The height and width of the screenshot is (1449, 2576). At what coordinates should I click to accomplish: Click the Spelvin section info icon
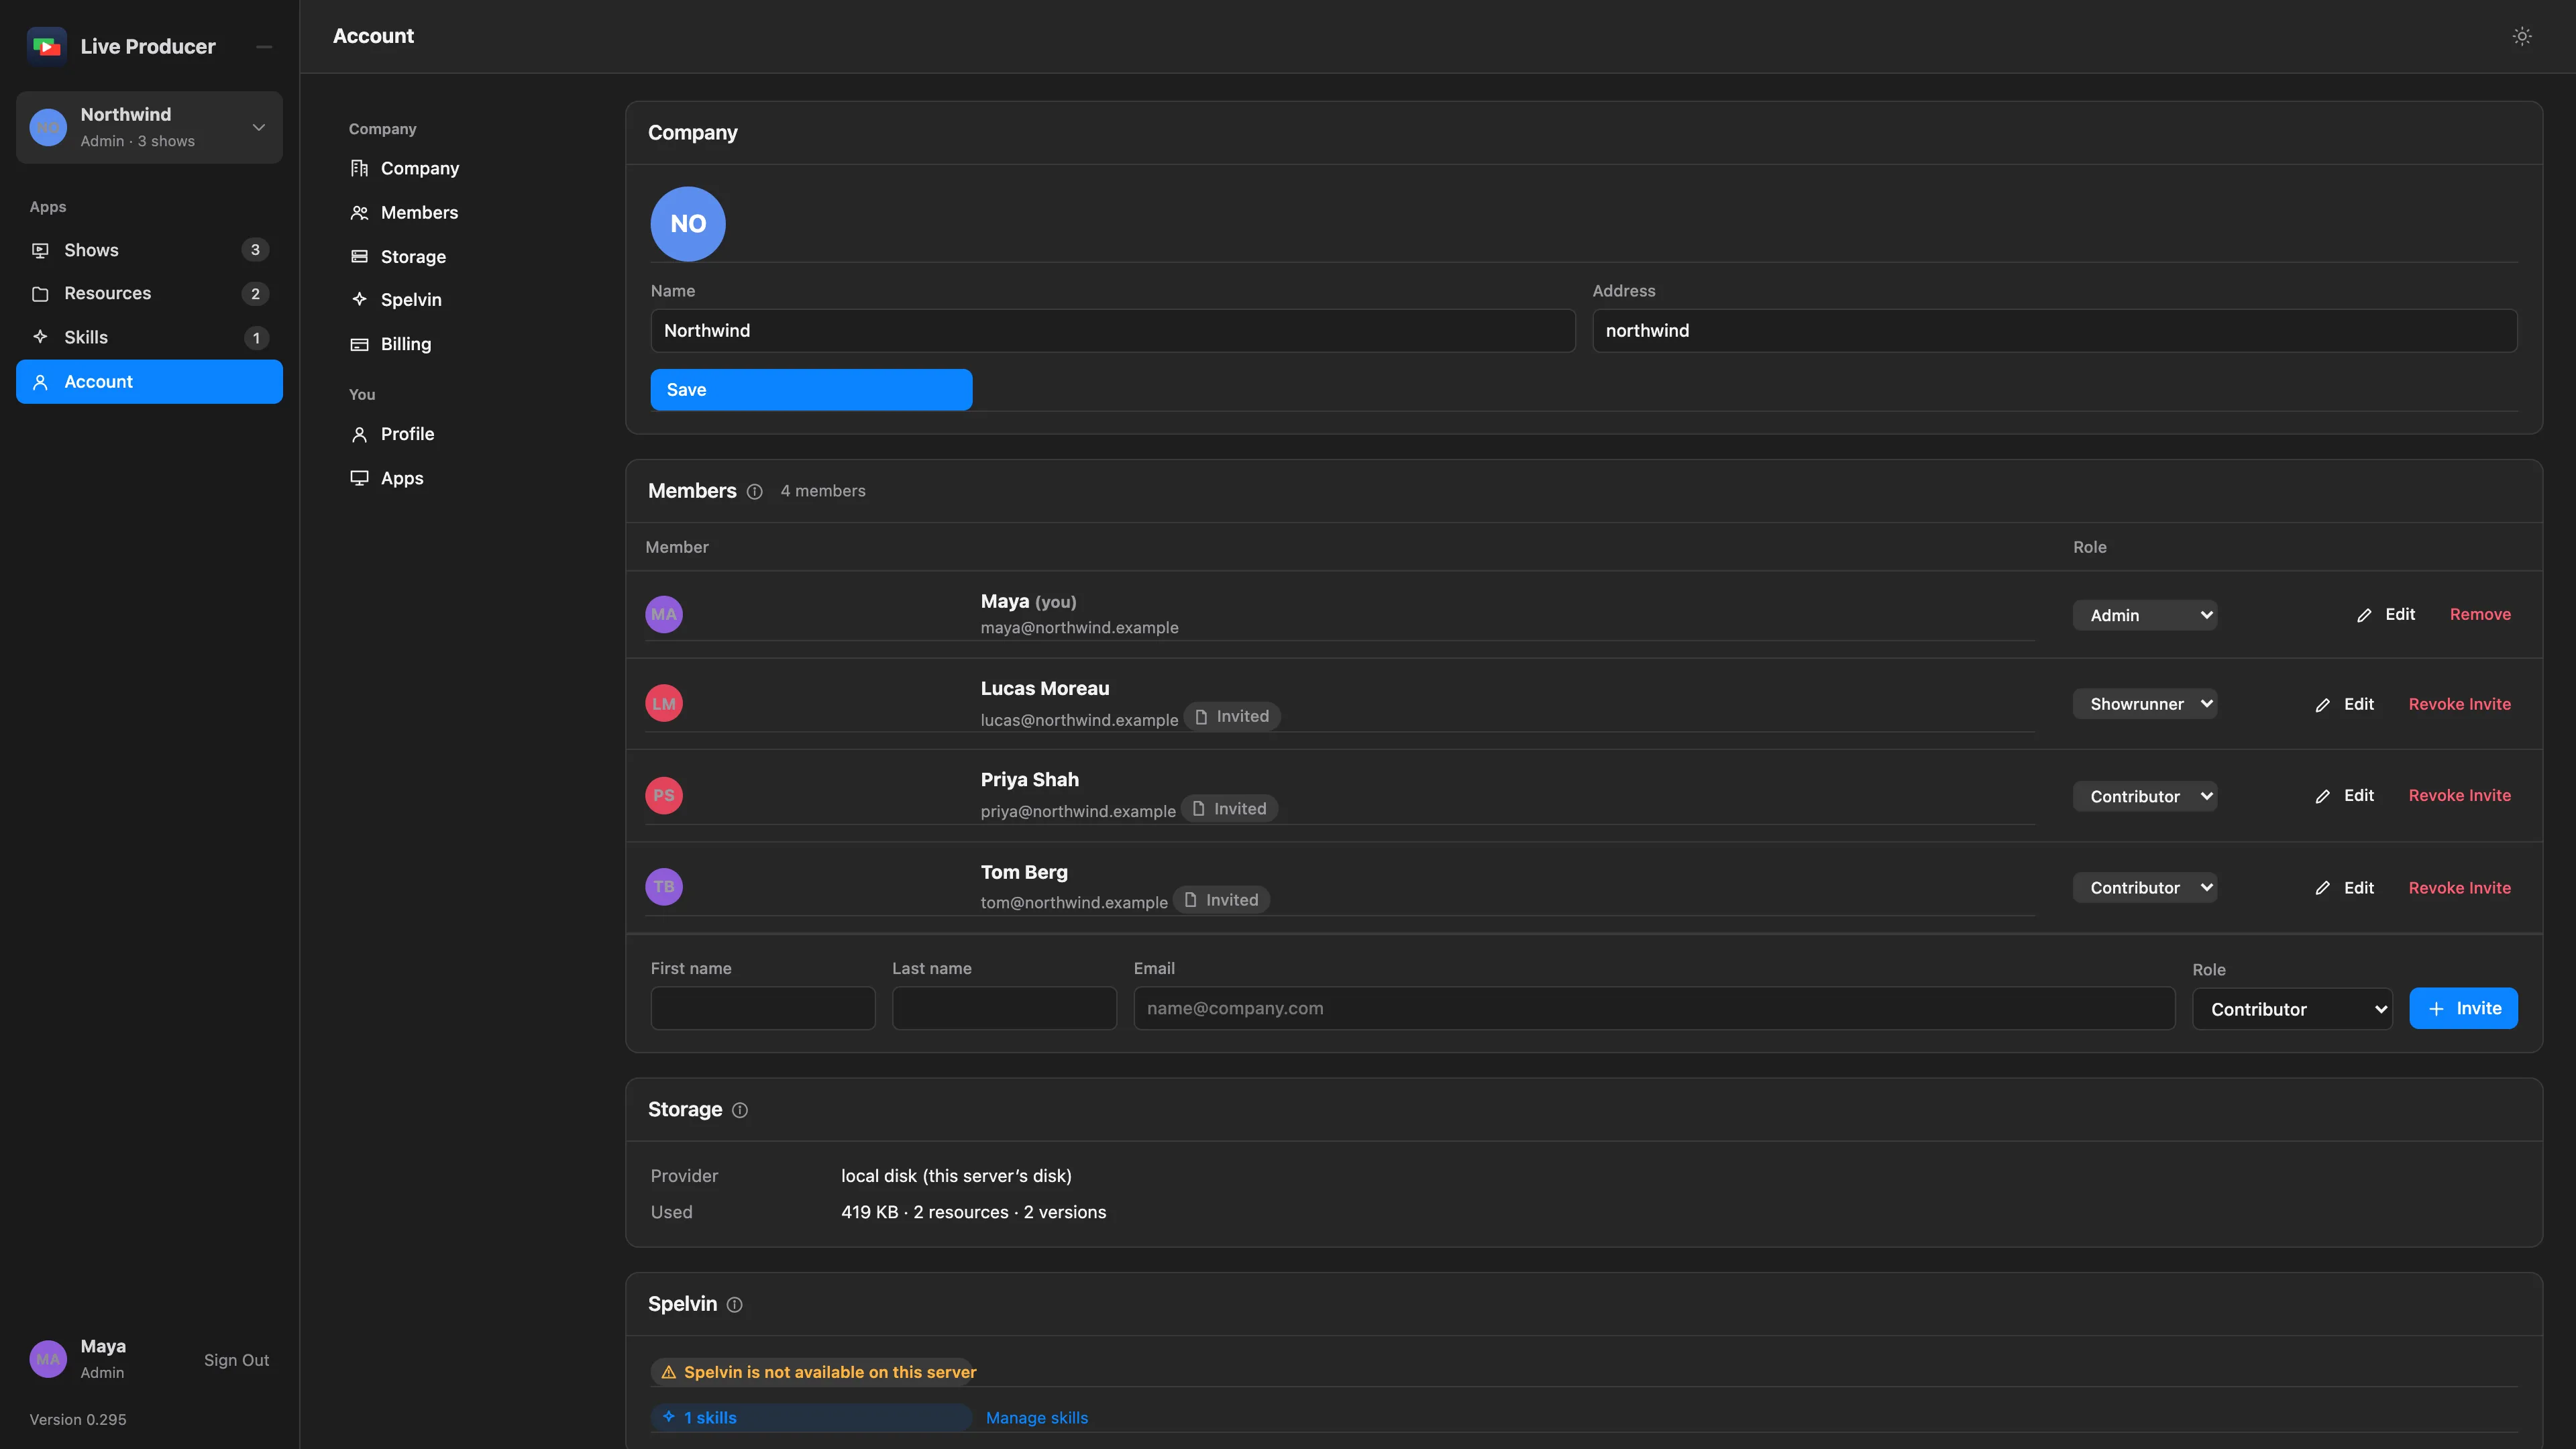pyautogui.click(x=735, y=1305)
